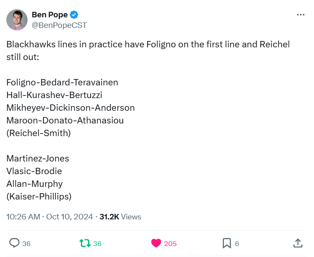The height and width of the screenshot is (257, 314).
Task: Open the reply speech bubble icon
Action: click(x=14, y=243)
